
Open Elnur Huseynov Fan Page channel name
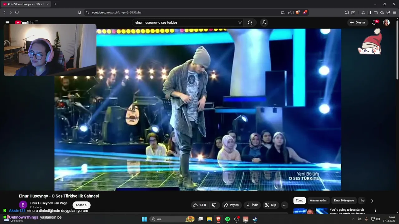tap(48, 203)
